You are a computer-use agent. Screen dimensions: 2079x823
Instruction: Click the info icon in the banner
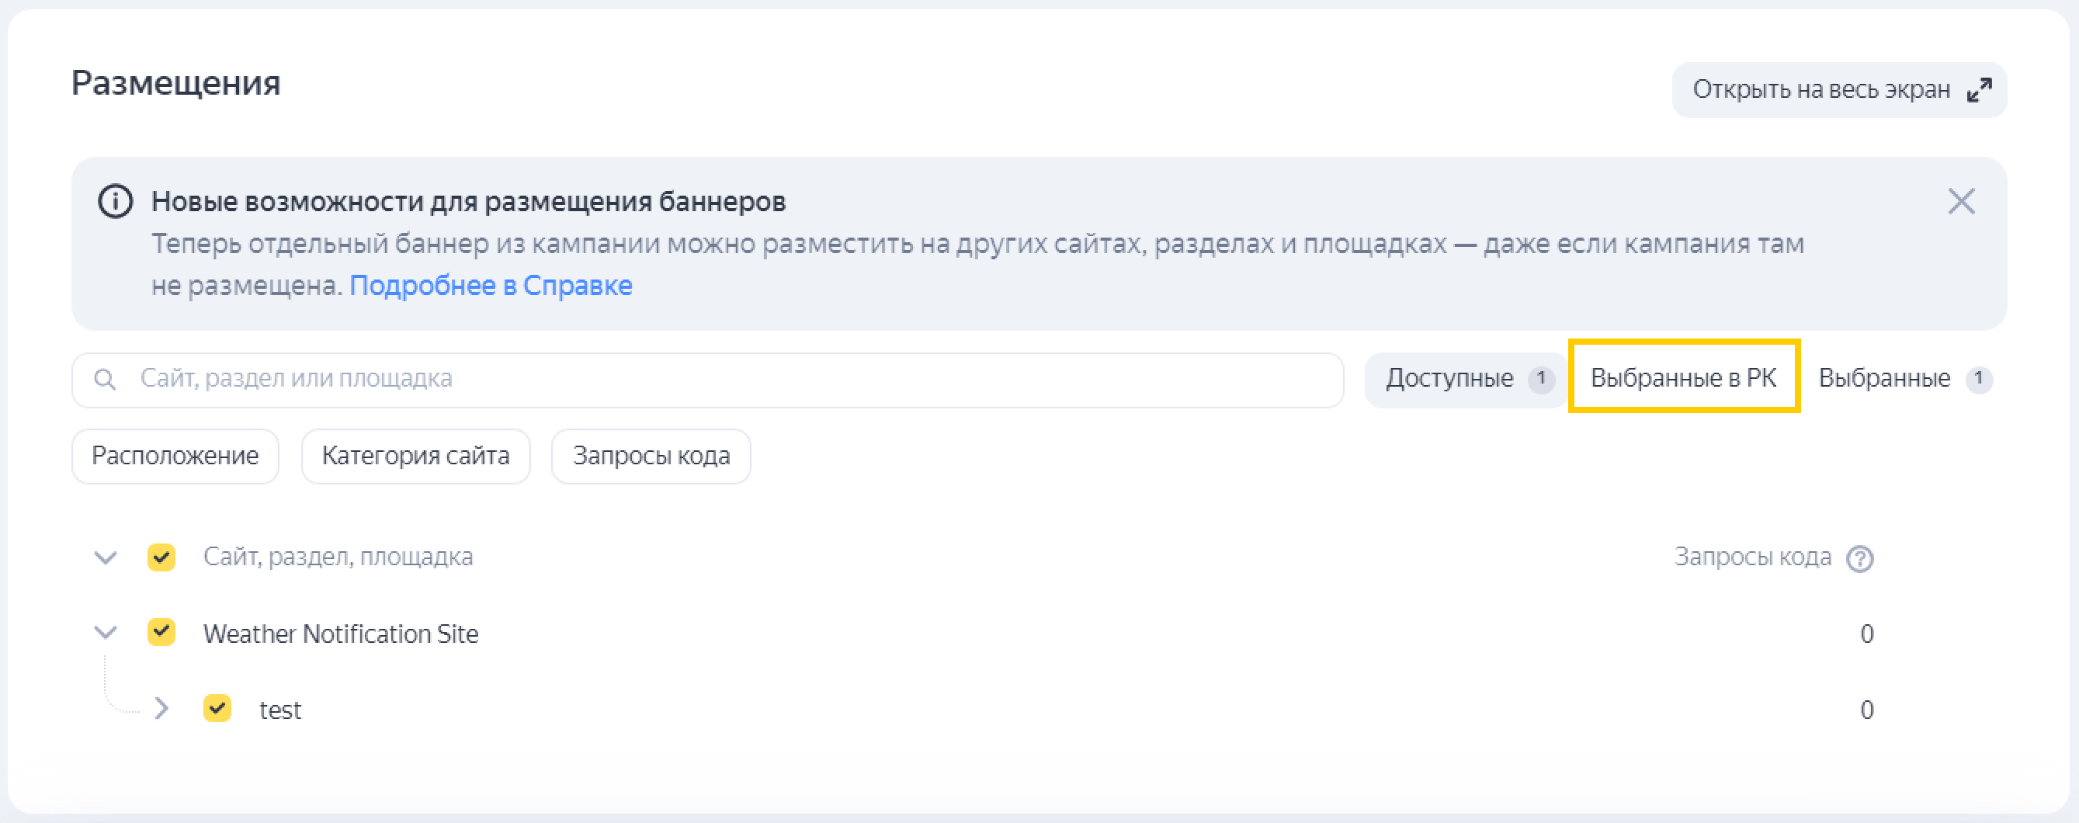(x=116, y=201)
